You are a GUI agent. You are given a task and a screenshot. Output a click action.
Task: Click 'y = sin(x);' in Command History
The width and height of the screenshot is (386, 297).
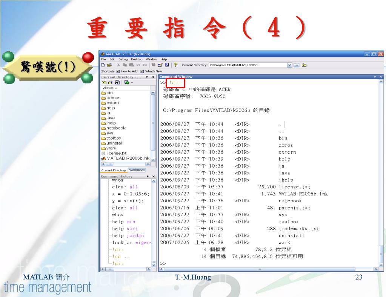[128, 201]
